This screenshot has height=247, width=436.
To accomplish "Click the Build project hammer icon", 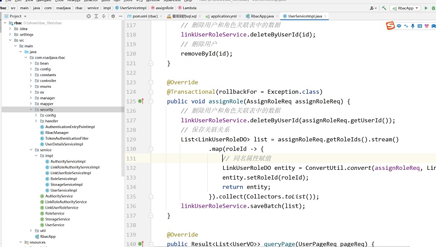I will [x=384, y=8].
